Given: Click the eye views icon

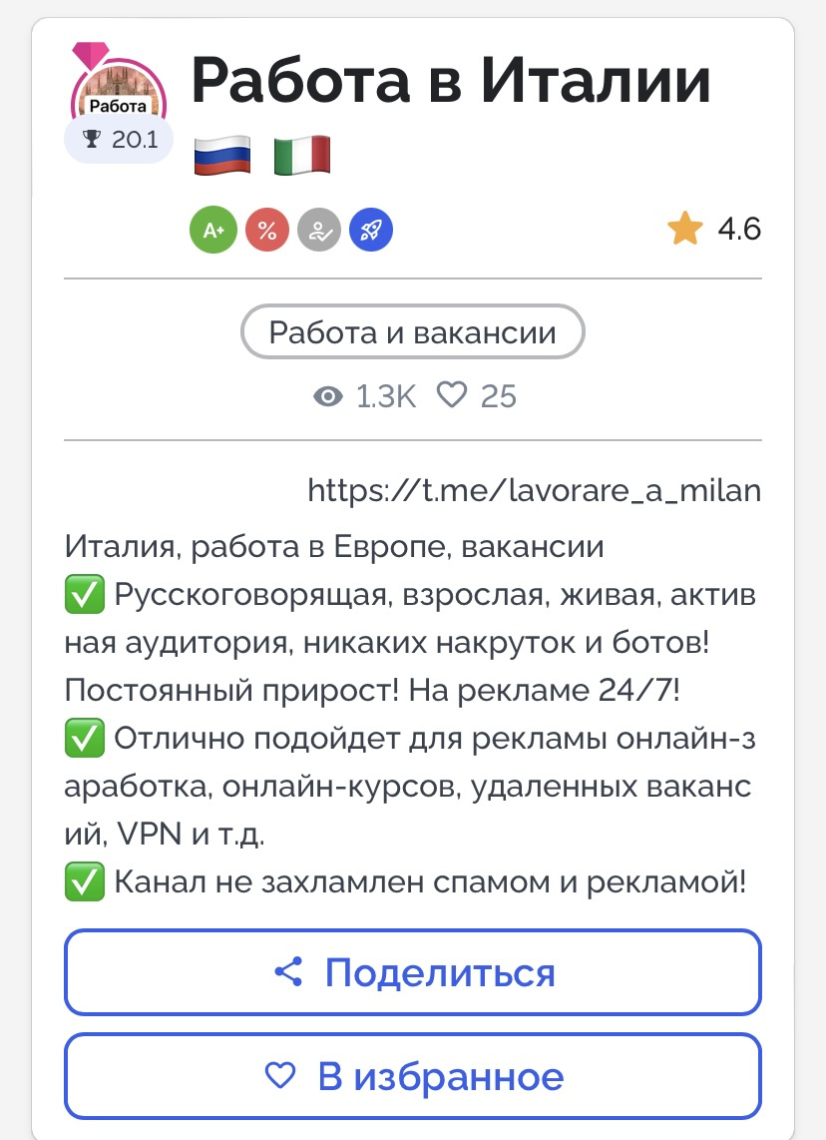Looking at the screenshot, I should point(328,396).
